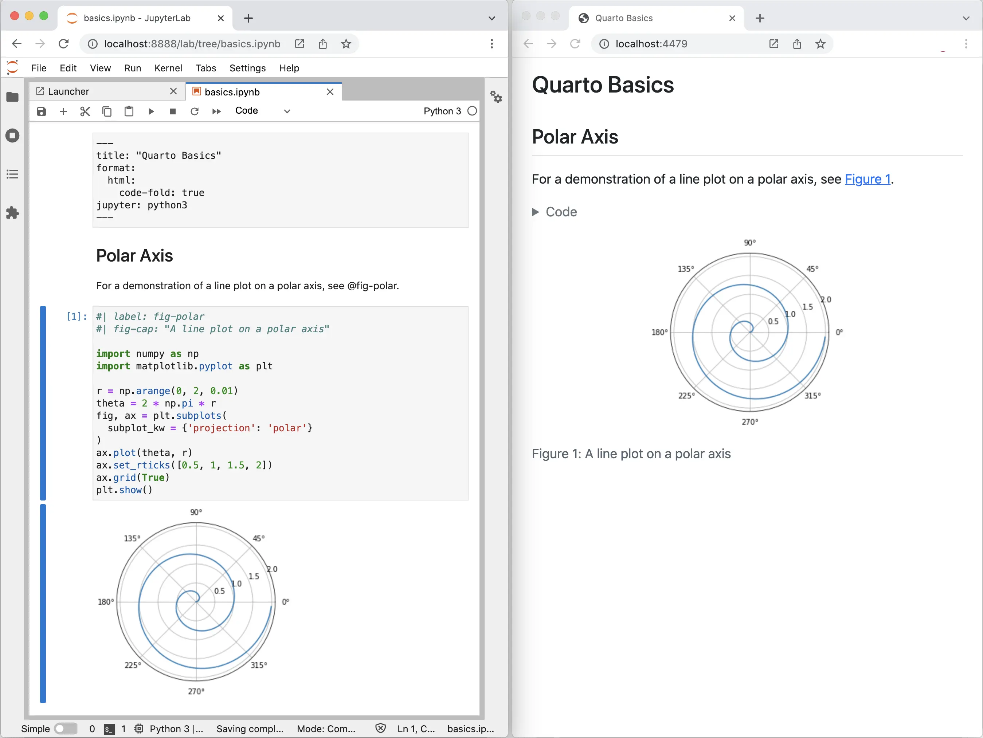This screenshot has width=983, height=738.
Task: Go back in the JupyterLab browser window
Action: point(17,44)
